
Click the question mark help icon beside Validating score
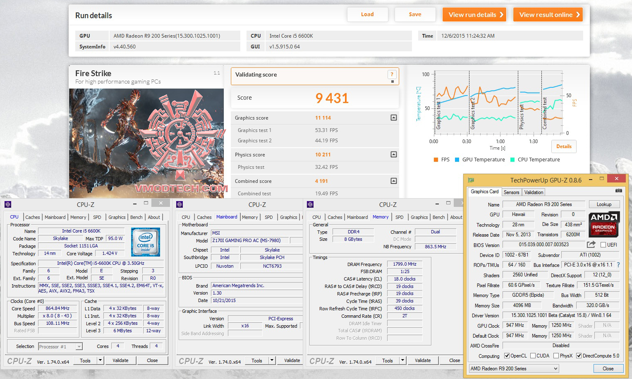point(392,74)
